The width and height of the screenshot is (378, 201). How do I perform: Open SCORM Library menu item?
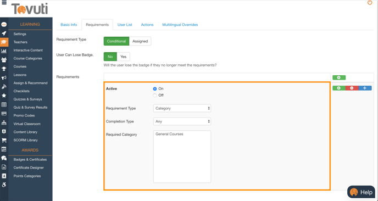[26, 140]
